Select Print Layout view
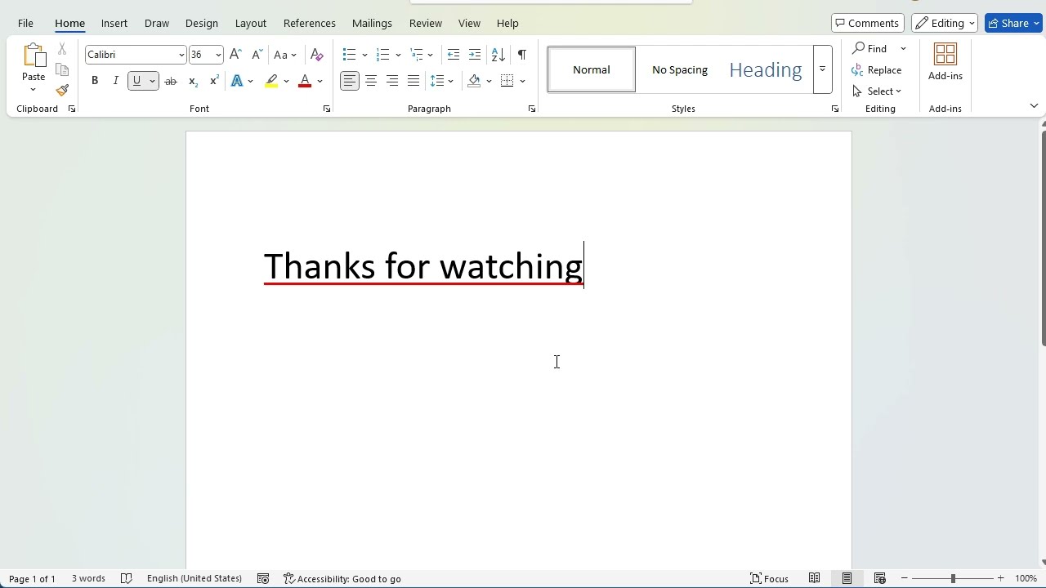This screenshot has height=588, width=1046. (x=847, y=578)
